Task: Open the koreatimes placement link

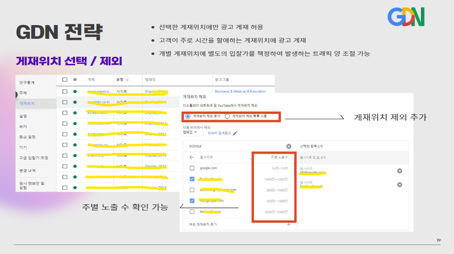Action: coord(99,113)
